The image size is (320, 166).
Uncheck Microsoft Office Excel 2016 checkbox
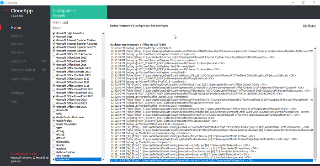pos(54,65)
